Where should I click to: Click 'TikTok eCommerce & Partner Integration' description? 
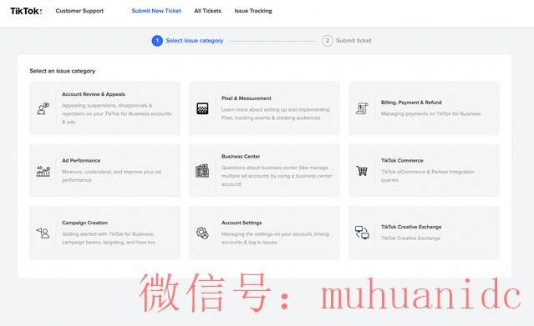point(427,176)
